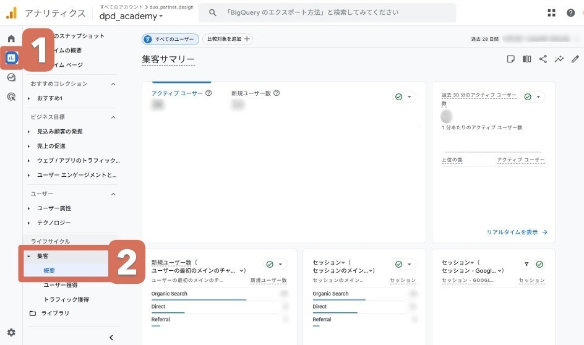
Task: Click the share report icon
Action: [x=543, y=59]
